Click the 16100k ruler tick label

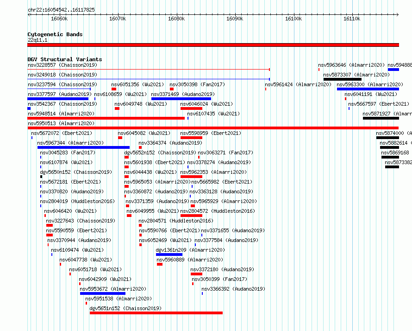click(294, 19)
